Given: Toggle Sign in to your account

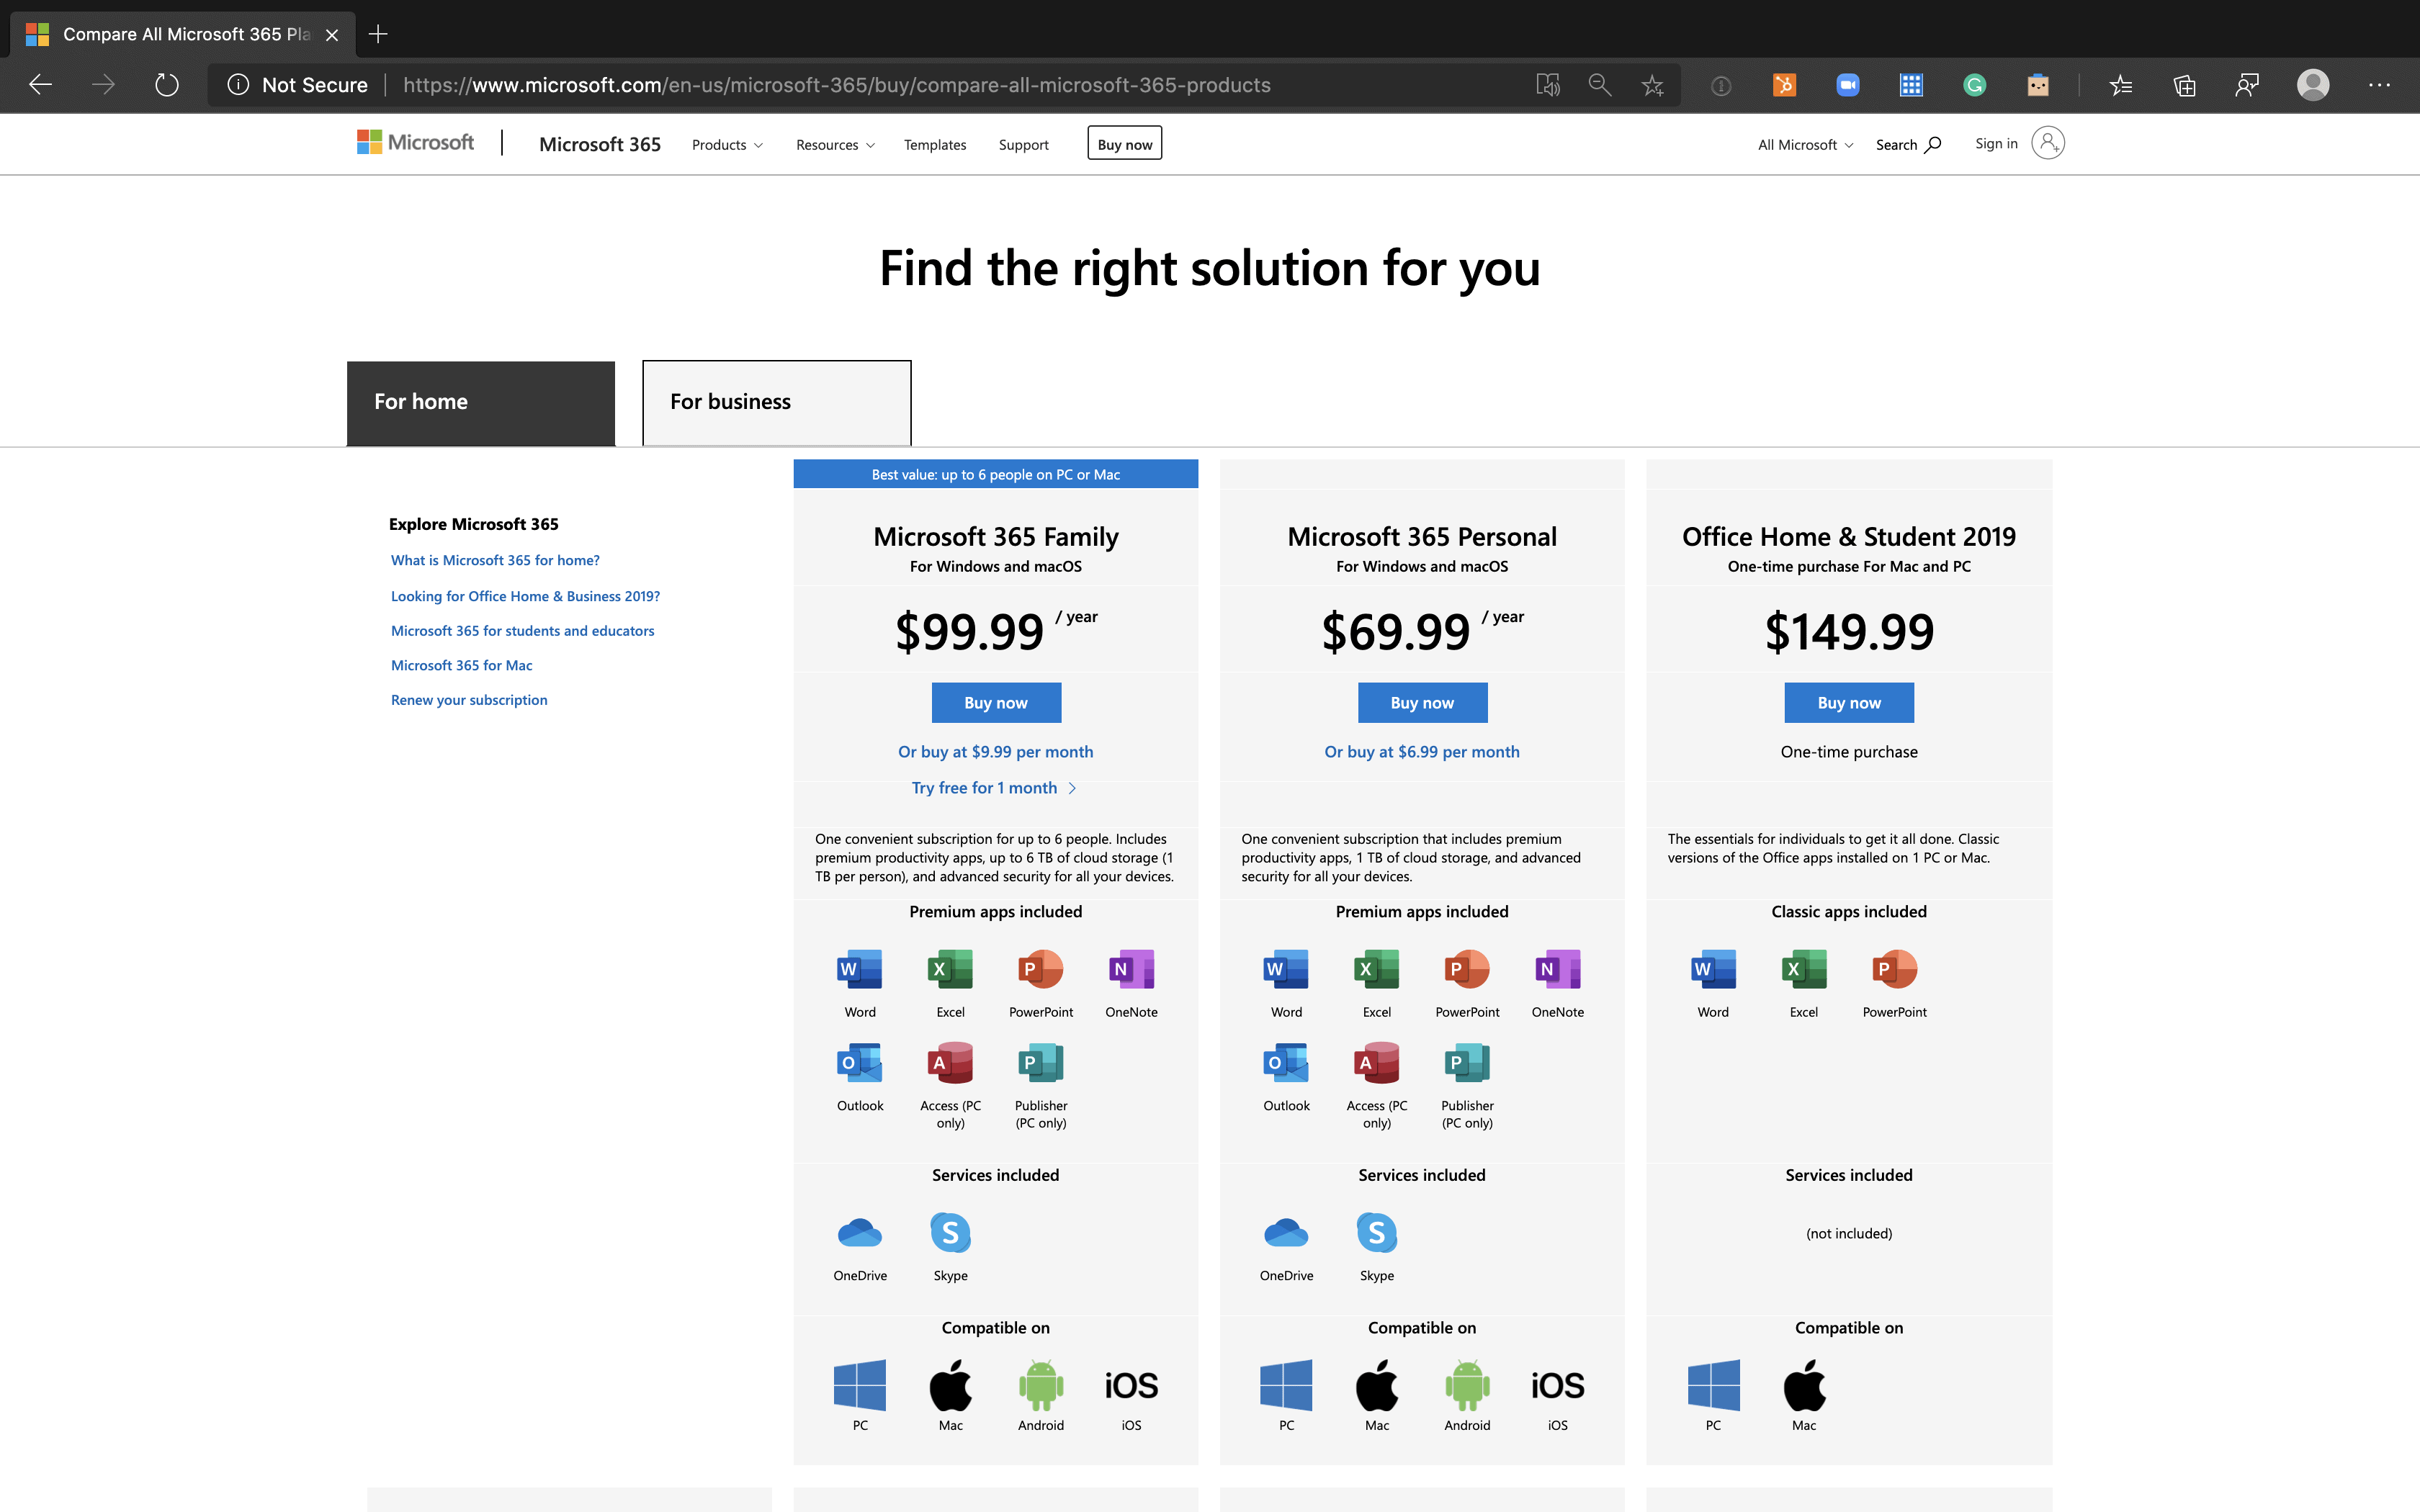Looking at the screenshot, I should click(2014, 143).
